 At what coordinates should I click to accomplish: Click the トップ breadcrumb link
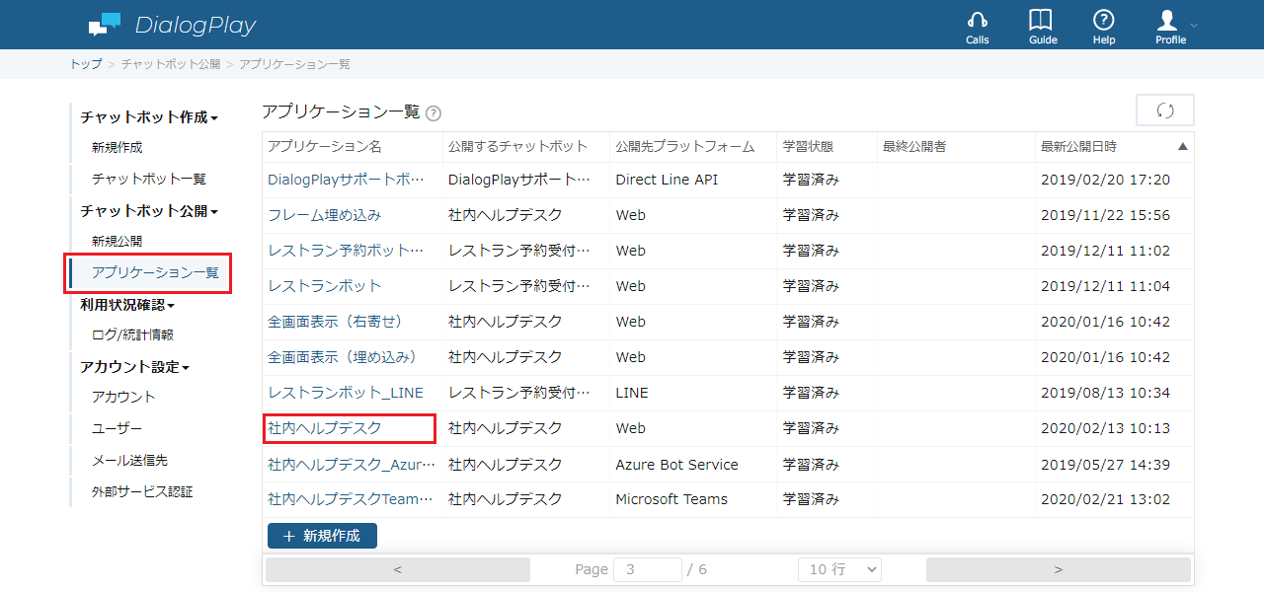[x=85, y=64]
